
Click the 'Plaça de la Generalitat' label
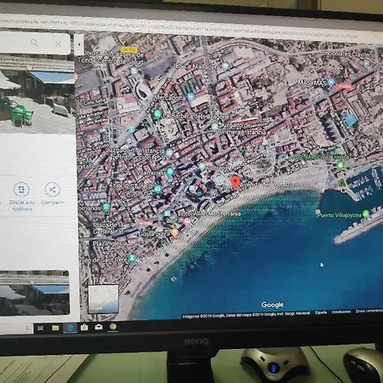(108, 228)
